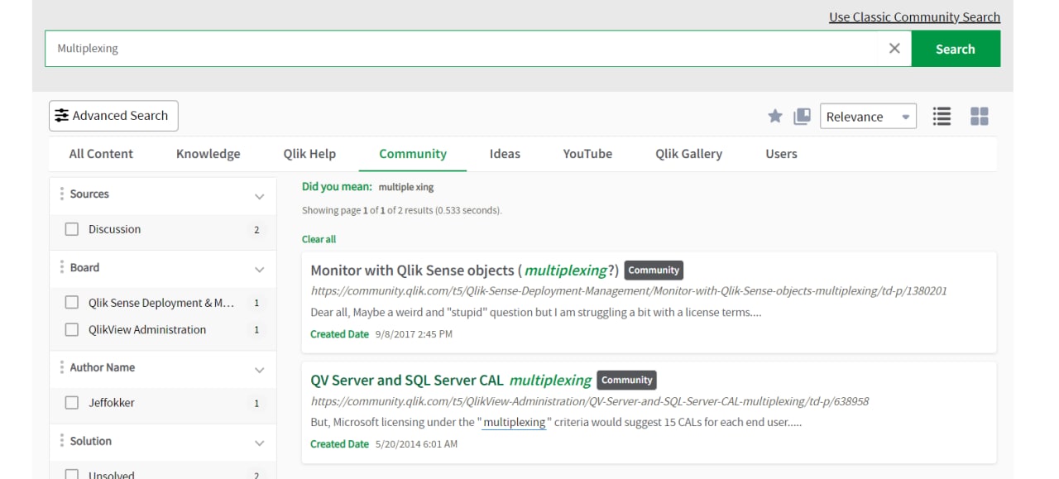This screenshot has height=479, width=1059.
Task: Switch to the Qlik Help tab
Action: (x=309, y=154)
